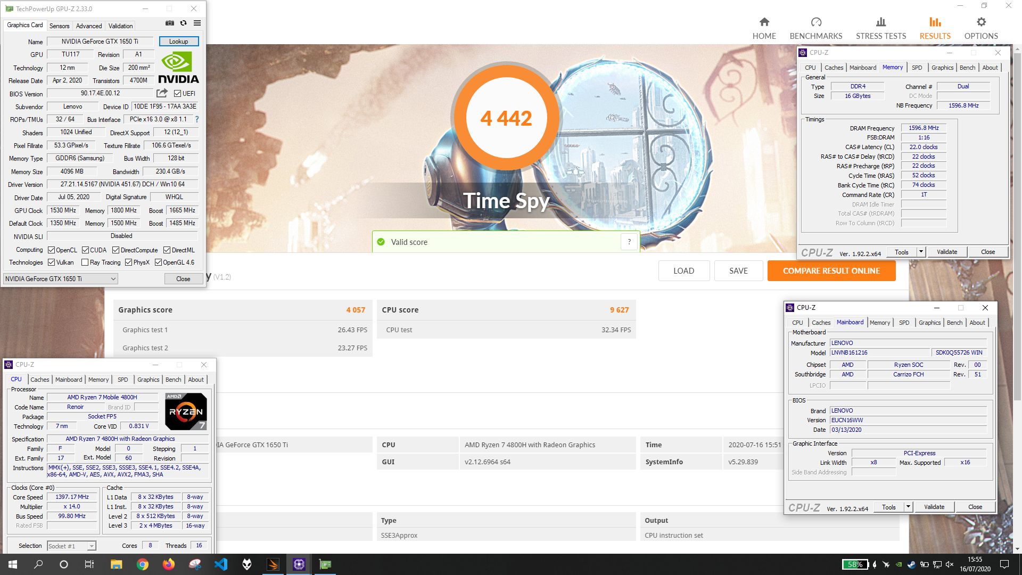
Task: Click COMPARE RESULT ONLINE
Action: tap(831, 270)
